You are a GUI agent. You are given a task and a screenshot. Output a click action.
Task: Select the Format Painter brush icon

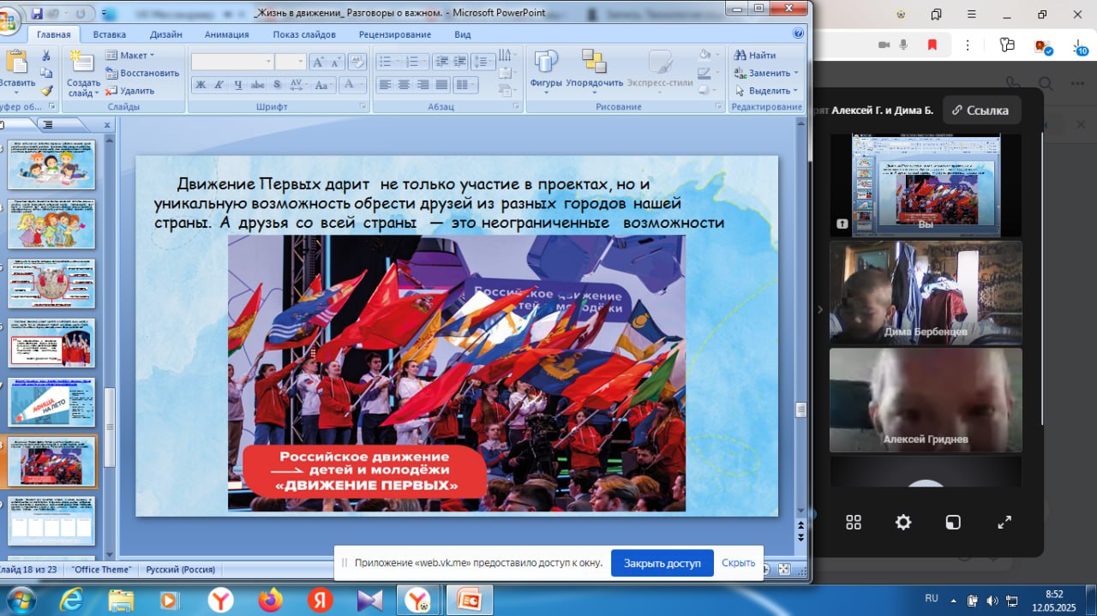click(x=46, y=90)
